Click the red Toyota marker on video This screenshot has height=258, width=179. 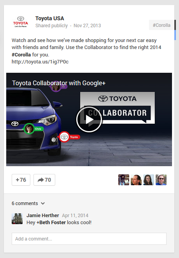[69, 137]
